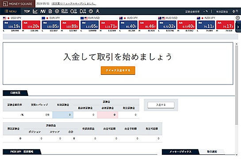Click AUD/JPY Bid 81.40 button
This screenshot has width=241, height=161.
[128, 25]
